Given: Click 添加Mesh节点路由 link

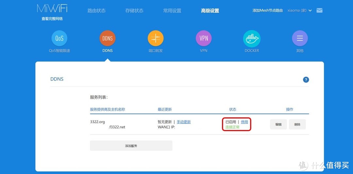Looking at the screenshot, I should (267, 10).
